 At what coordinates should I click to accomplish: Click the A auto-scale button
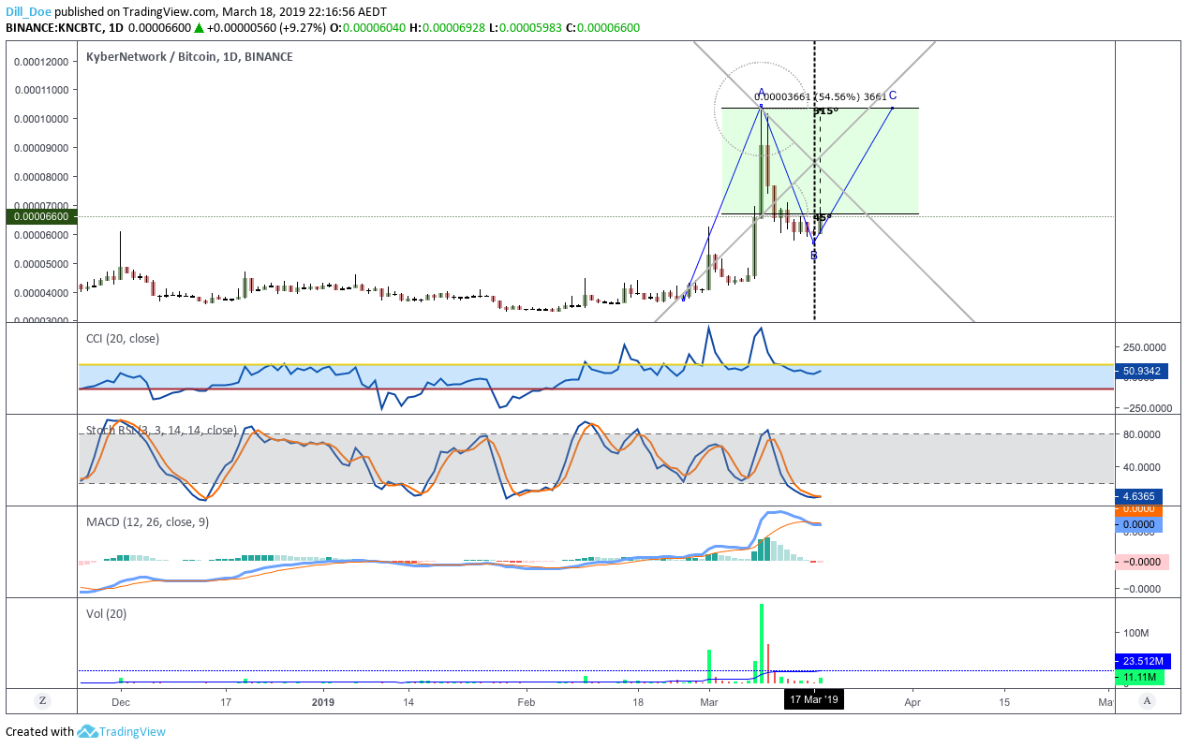point(1148,700)
